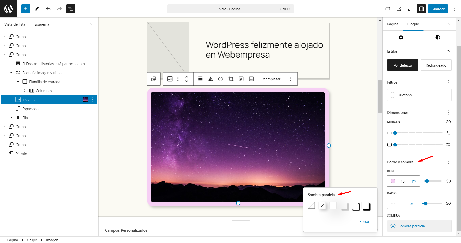This screenshot has height=243, width=461.
Task: Open block settings gear tab
Action: (401, 37)
